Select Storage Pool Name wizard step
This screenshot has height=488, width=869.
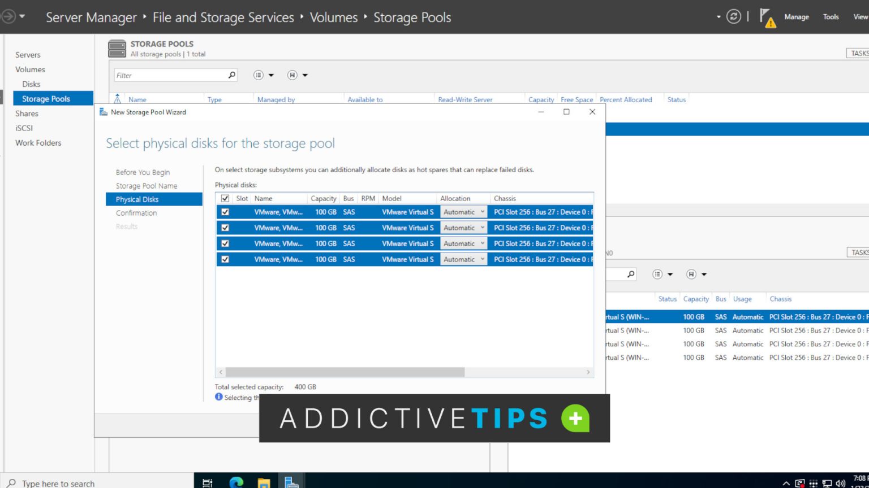point(146,185)
